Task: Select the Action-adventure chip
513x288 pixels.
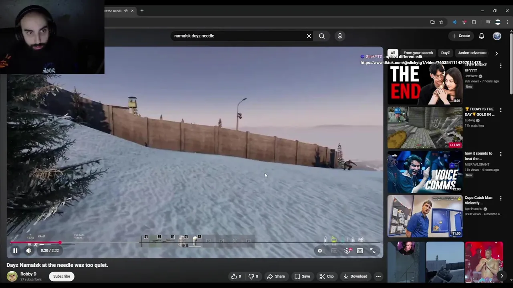Action: pos(473,53)
